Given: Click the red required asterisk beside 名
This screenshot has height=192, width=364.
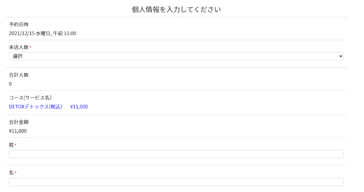Looking at the screenshot, I should pyautogui.click(x=16, y=173).
